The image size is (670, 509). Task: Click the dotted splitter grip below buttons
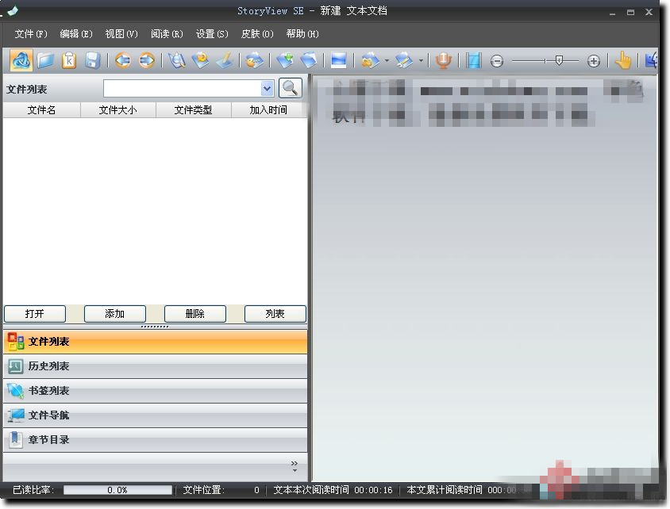155,327
